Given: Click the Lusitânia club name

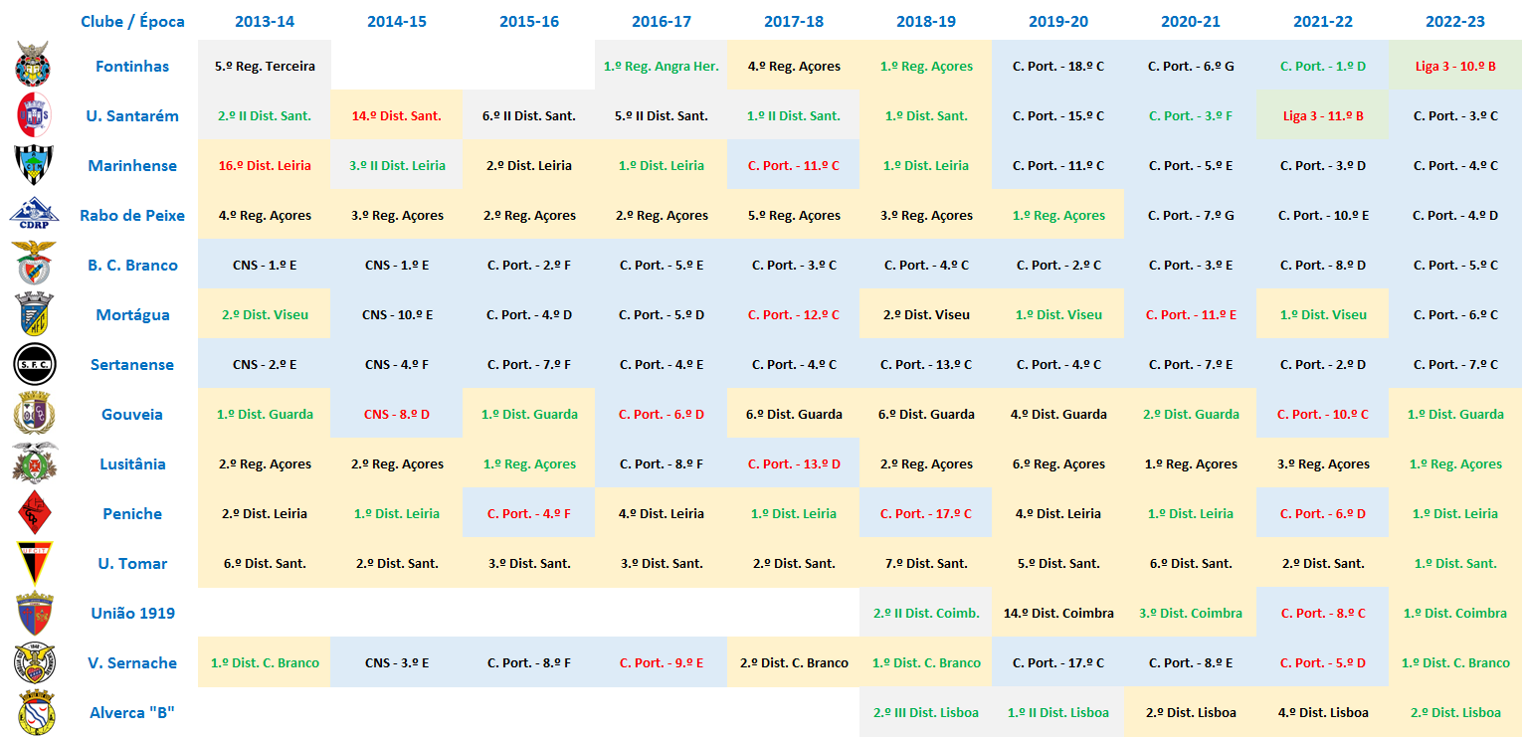Looking at the screenshot, I should [x=132, y=464].
